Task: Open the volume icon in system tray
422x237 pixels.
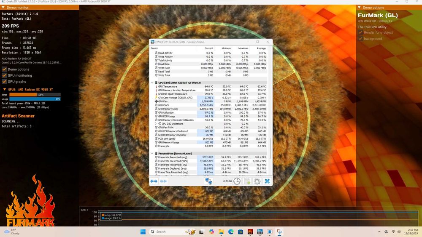Action: pos(399,232)
